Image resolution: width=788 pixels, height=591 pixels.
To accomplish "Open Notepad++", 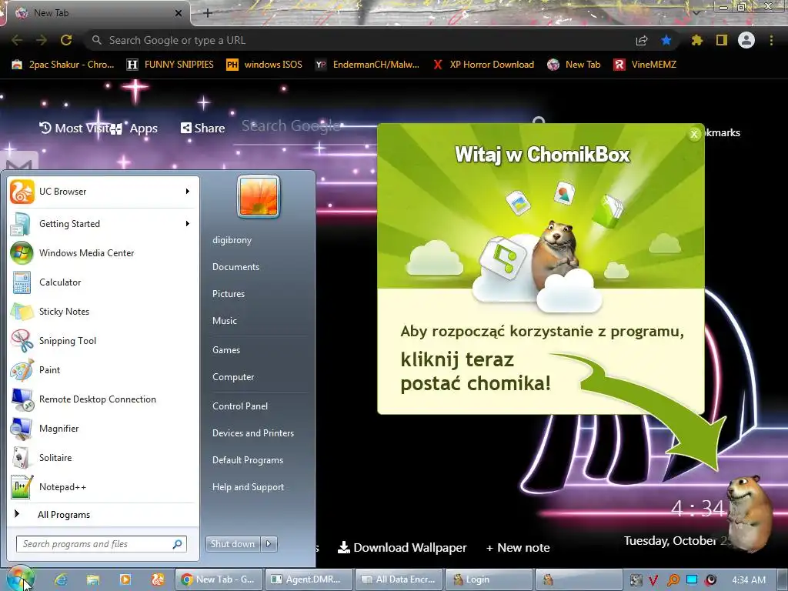I will (x=102, y=486).
